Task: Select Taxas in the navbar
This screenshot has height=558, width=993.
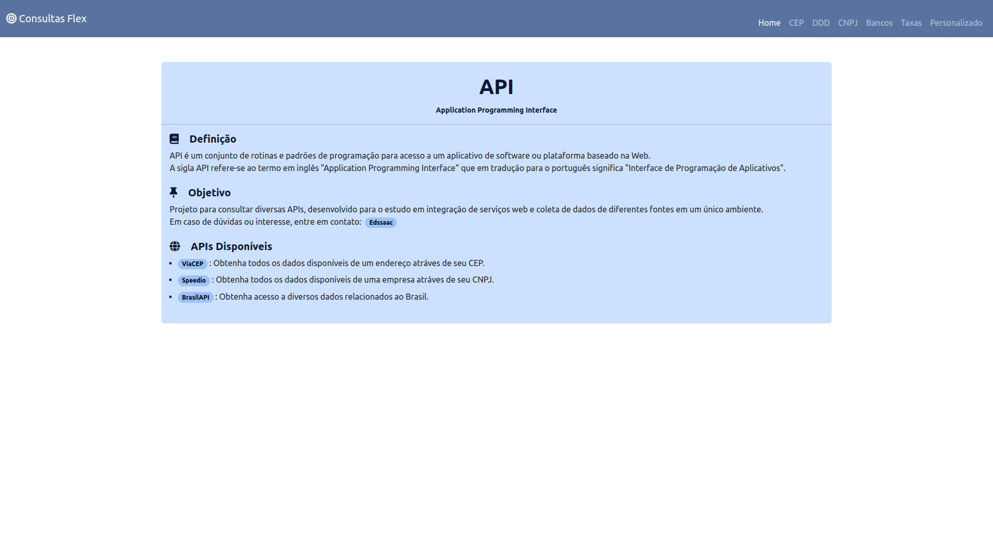Action: click(911, 23)
